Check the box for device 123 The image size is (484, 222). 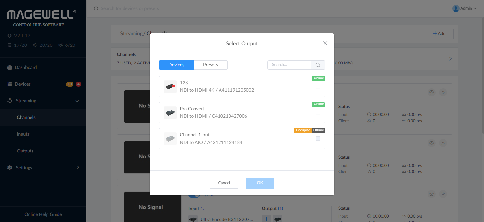[318, 86]
